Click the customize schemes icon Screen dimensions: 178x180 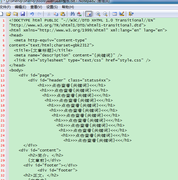pyautogui.click(x=121, y=14)
